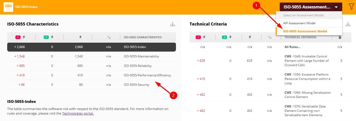The image size is (356, 121).
Task: Sort Characteristics by removed violations column icon
Action: click(x=49, y=37)
